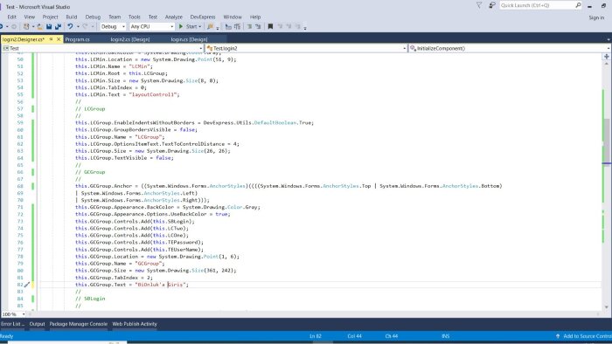Image resolution: width=612 pixels, height=344 pixels.
Task: Open the Any CPU platform dropdown
Action: [x=151, y=26]
